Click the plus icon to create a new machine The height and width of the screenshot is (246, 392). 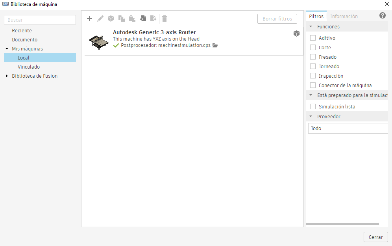(x=89, y=19)
